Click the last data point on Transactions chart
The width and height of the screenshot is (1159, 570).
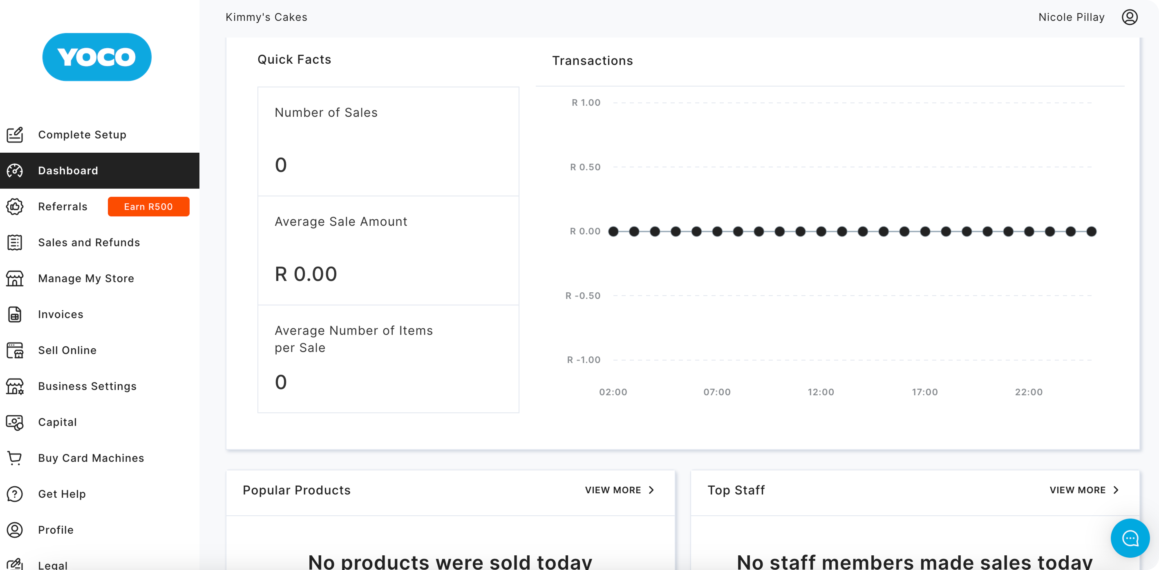pos(1092,232)
